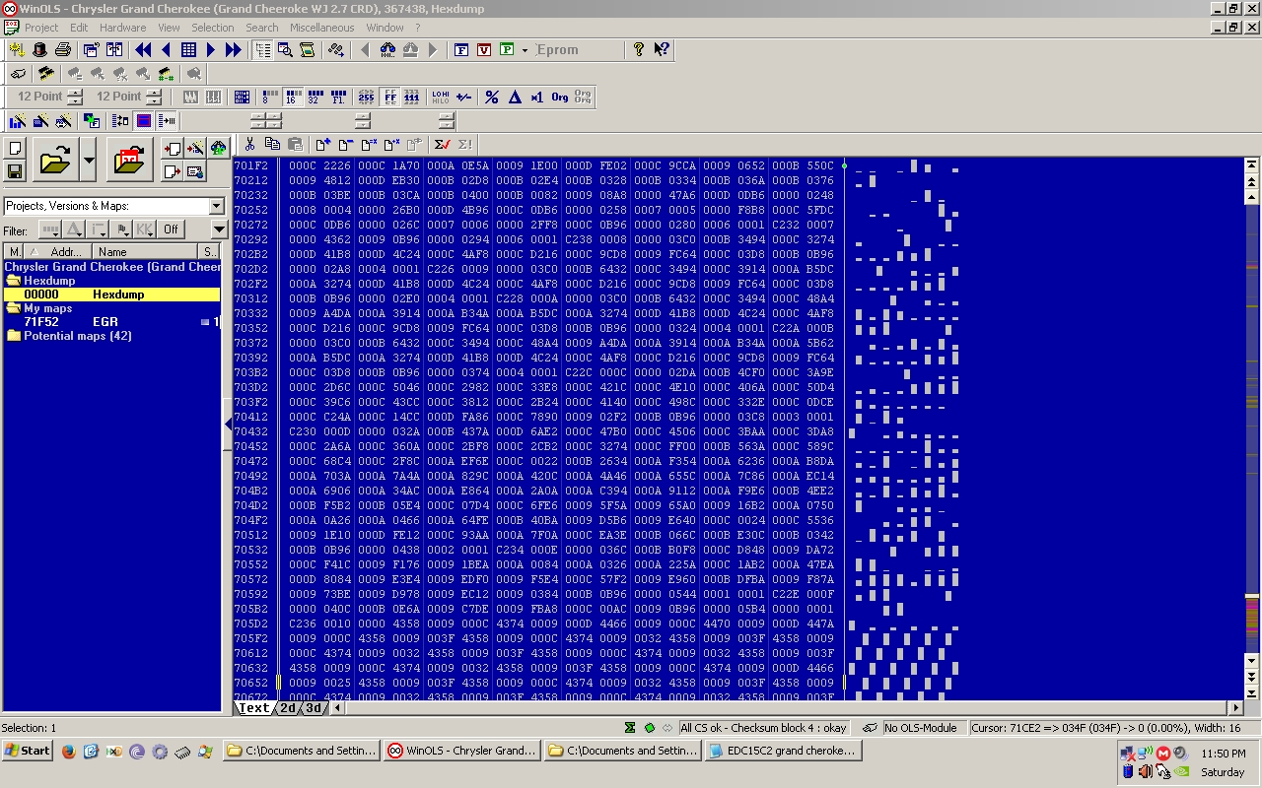Open the Projects, Versions & Maps dropdown
This screenshot has height=788, width=1262.
pos(216,206)
